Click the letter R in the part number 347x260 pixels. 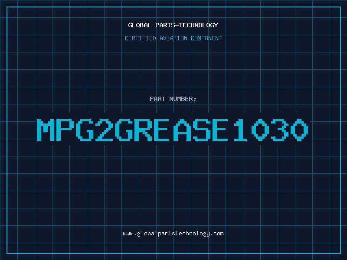[144, 130]
